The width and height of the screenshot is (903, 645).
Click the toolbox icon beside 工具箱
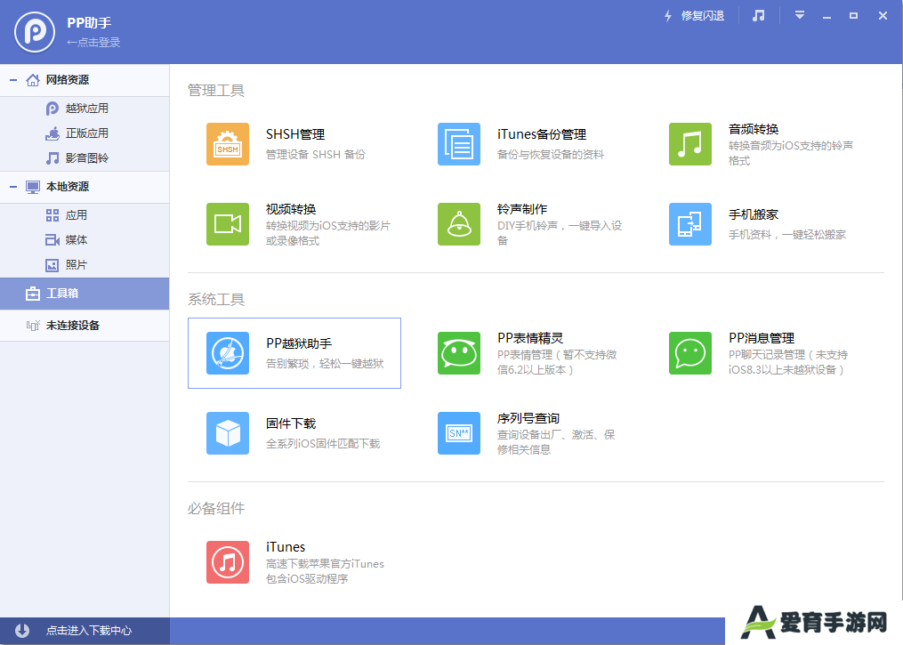pyautogui.click(x=33, y=294)
